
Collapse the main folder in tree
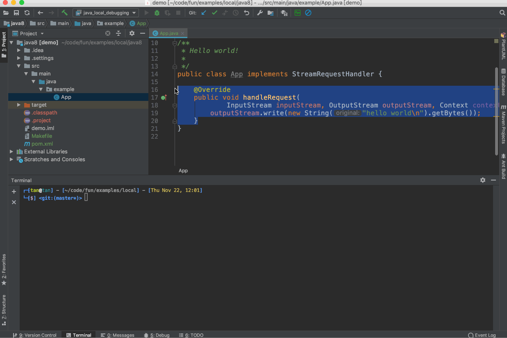(26, 74)
